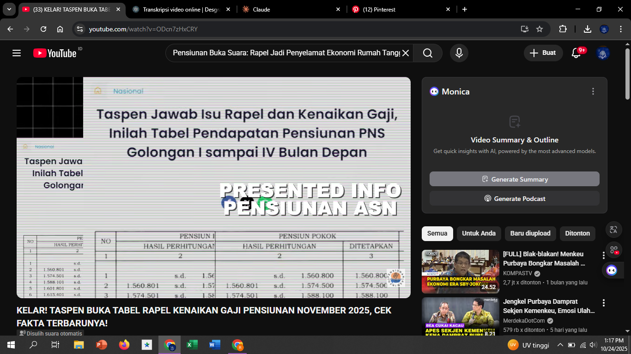The width and height of the screenshot is (631, 354).
Task: Open a new browser tab
Action: tap(465, 9)
